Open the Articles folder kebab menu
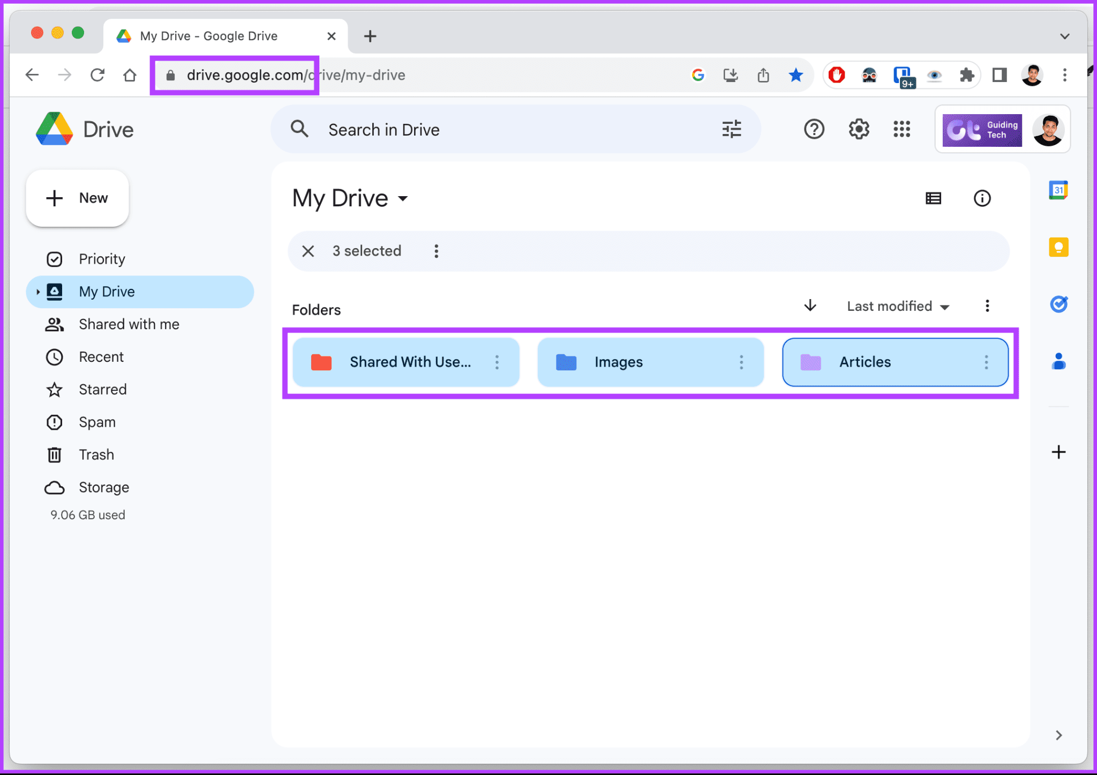 coord(987,362)
